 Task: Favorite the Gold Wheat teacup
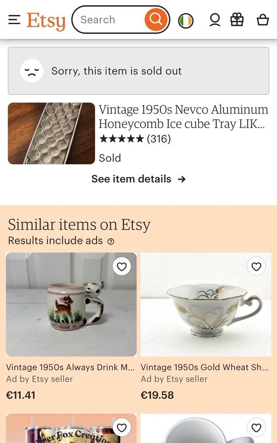tap(256, 266)
